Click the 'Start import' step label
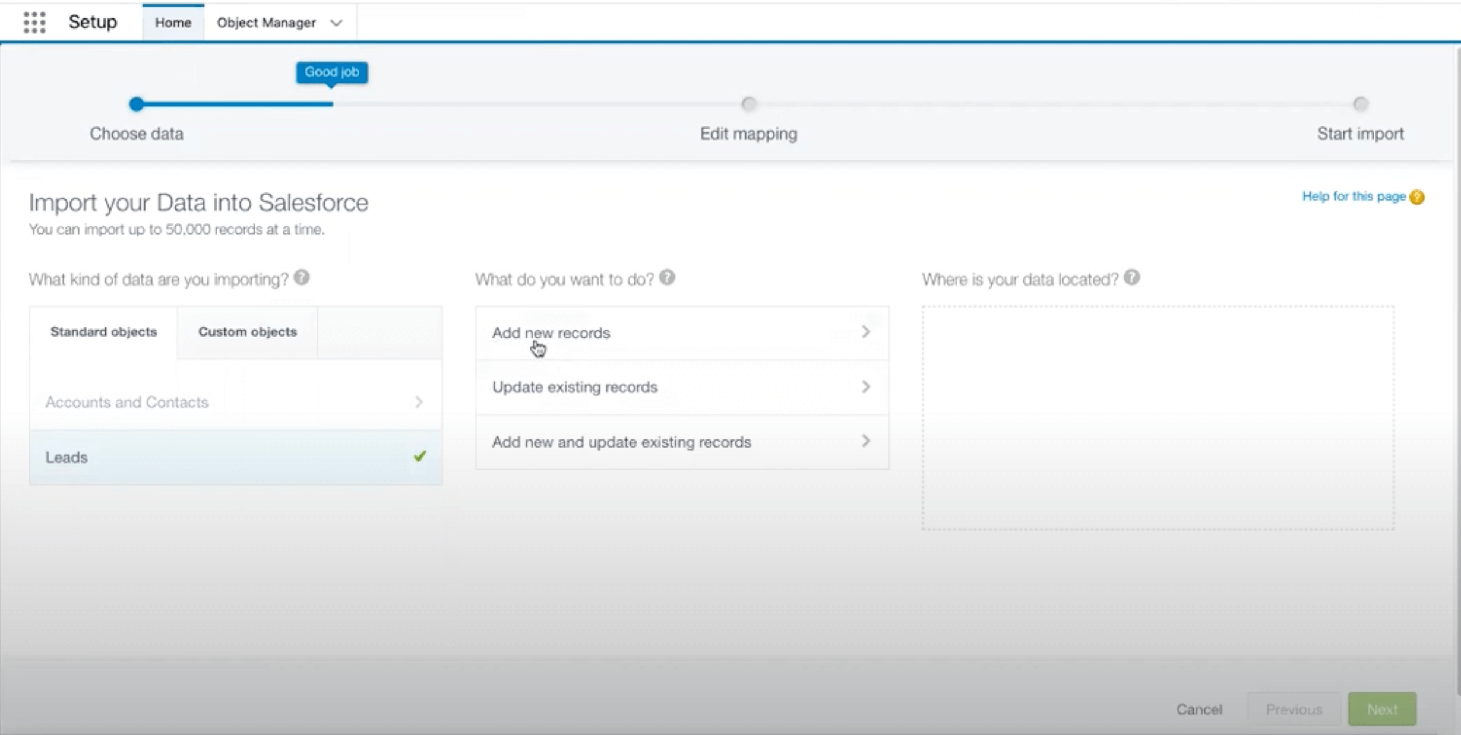 coord(1361,134)
